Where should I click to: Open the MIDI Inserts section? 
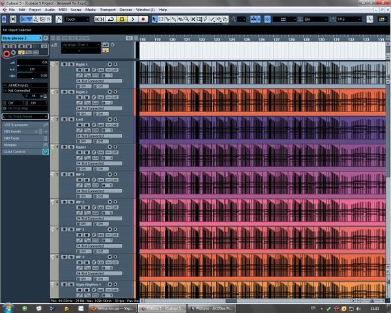click(x=16, y=131)
